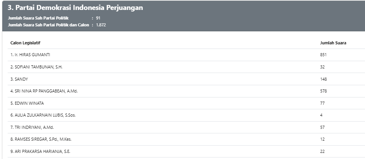Click the Calon Legislatif column header
Image resolution: width=365 pixels, height=159 pixels.
pos(25,43)
